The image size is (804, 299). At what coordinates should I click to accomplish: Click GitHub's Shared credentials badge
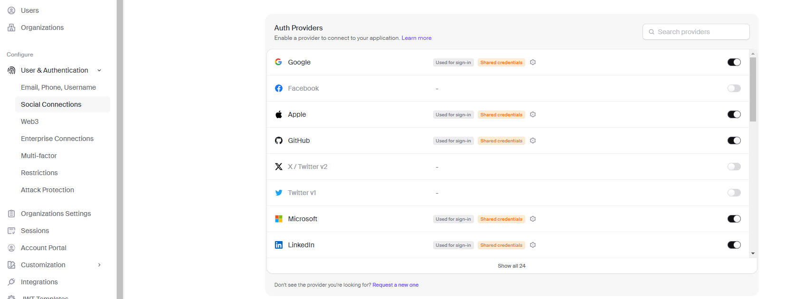coord(501,140)
